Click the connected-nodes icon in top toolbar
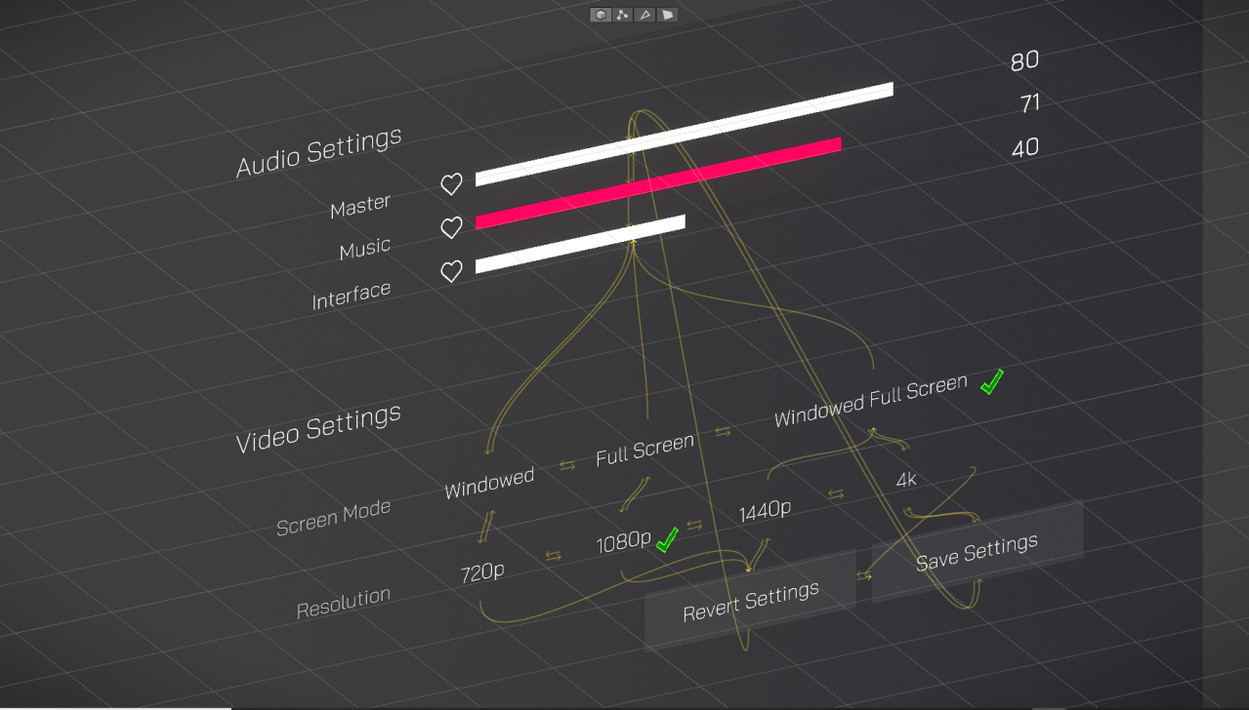 622,15
